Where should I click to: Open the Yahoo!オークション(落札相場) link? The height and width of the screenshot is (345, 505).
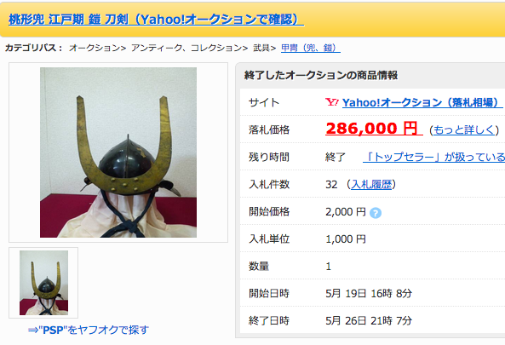pos(422,102)
